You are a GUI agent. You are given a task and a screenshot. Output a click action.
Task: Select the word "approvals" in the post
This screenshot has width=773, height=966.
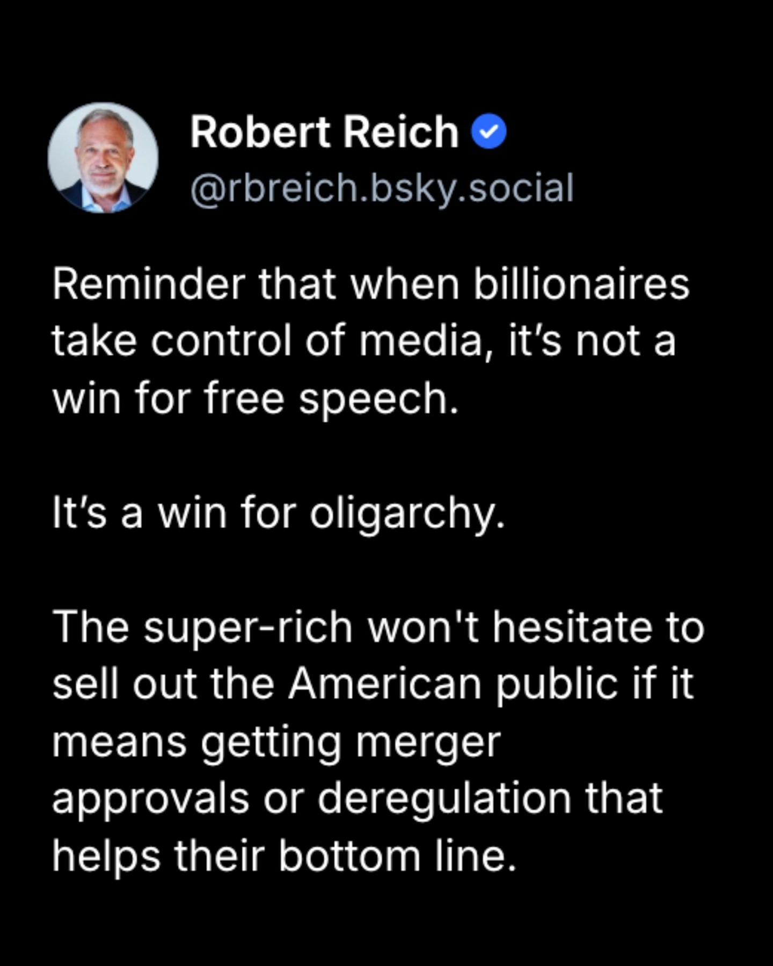(x=151, y=799)
